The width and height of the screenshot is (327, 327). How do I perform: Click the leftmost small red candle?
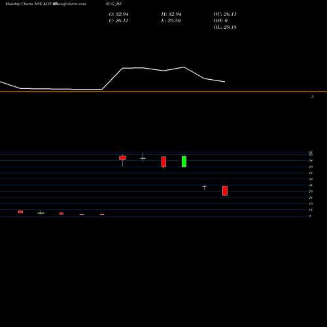20,212
